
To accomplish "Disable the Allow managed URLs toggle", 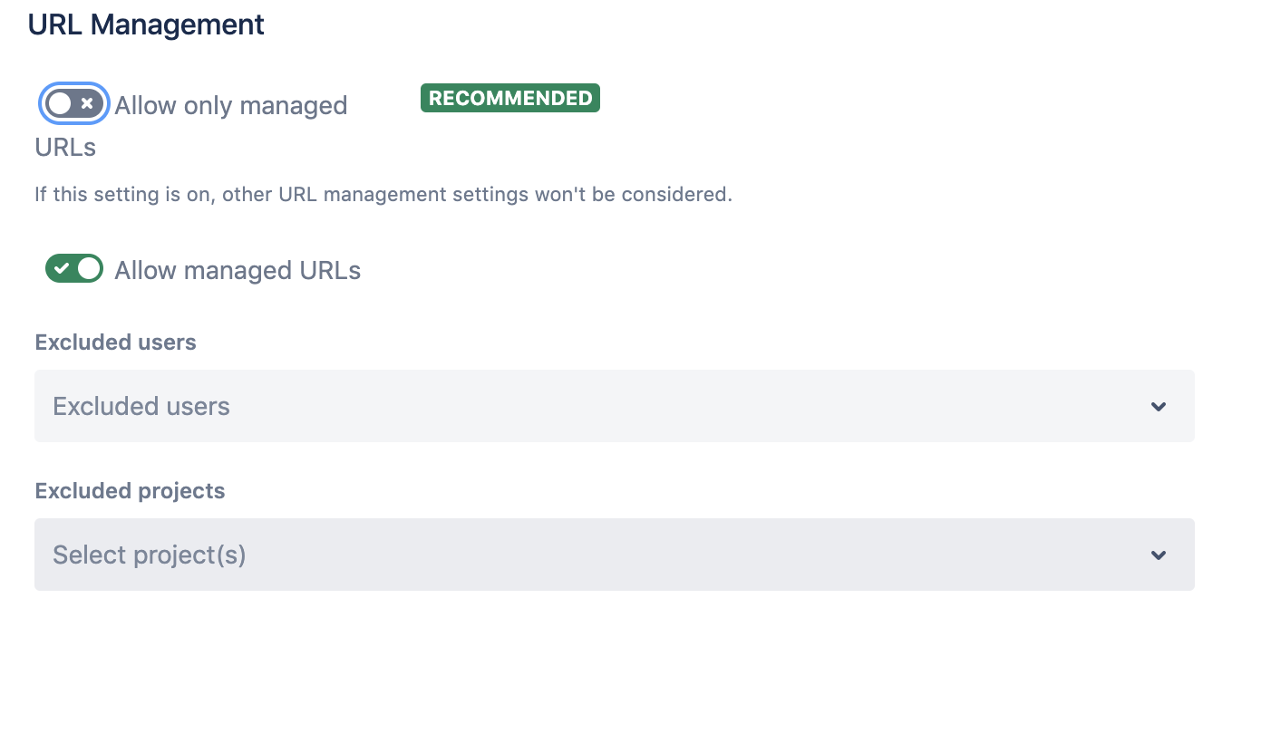I will pos(74,269).
